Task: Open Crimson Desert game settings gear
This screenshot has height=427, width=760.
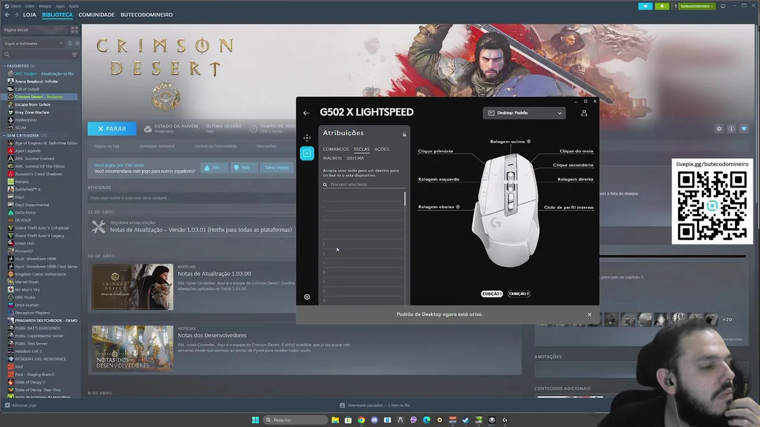Action: pos(719,129)
